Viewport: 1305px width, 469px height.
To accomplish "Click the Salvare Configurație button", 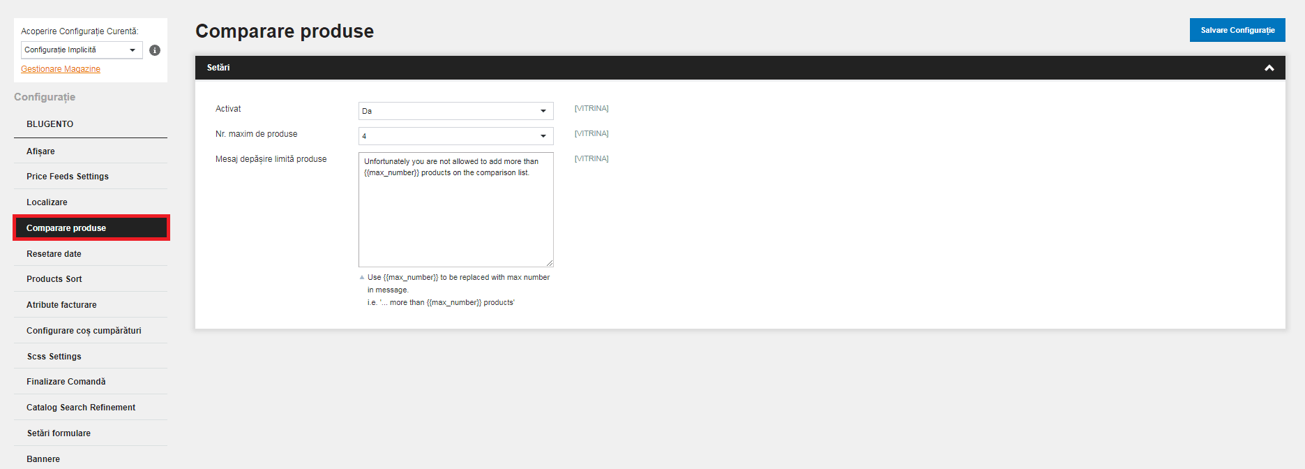I will coord(1237,30).
